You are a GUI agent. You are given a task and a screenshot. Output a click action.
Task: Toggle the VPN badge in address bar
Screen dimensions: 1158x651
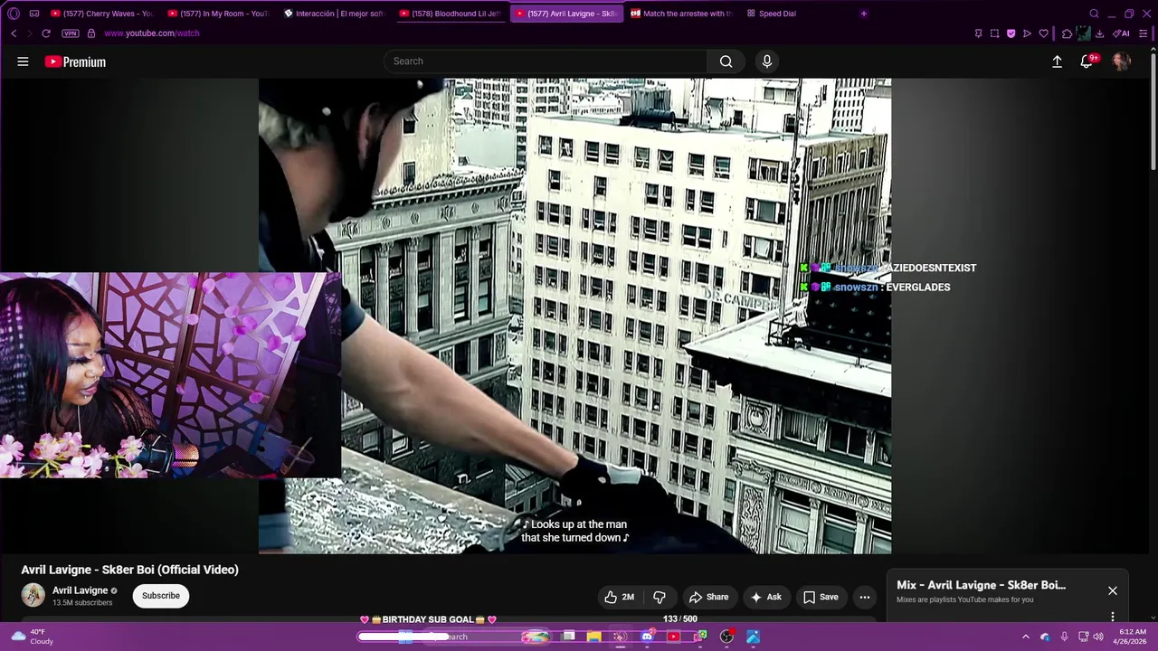(71, 33)
